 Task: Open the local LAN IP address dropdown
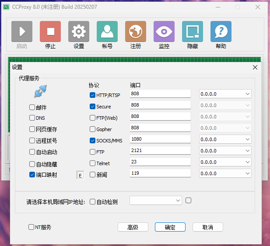[156, 200]
